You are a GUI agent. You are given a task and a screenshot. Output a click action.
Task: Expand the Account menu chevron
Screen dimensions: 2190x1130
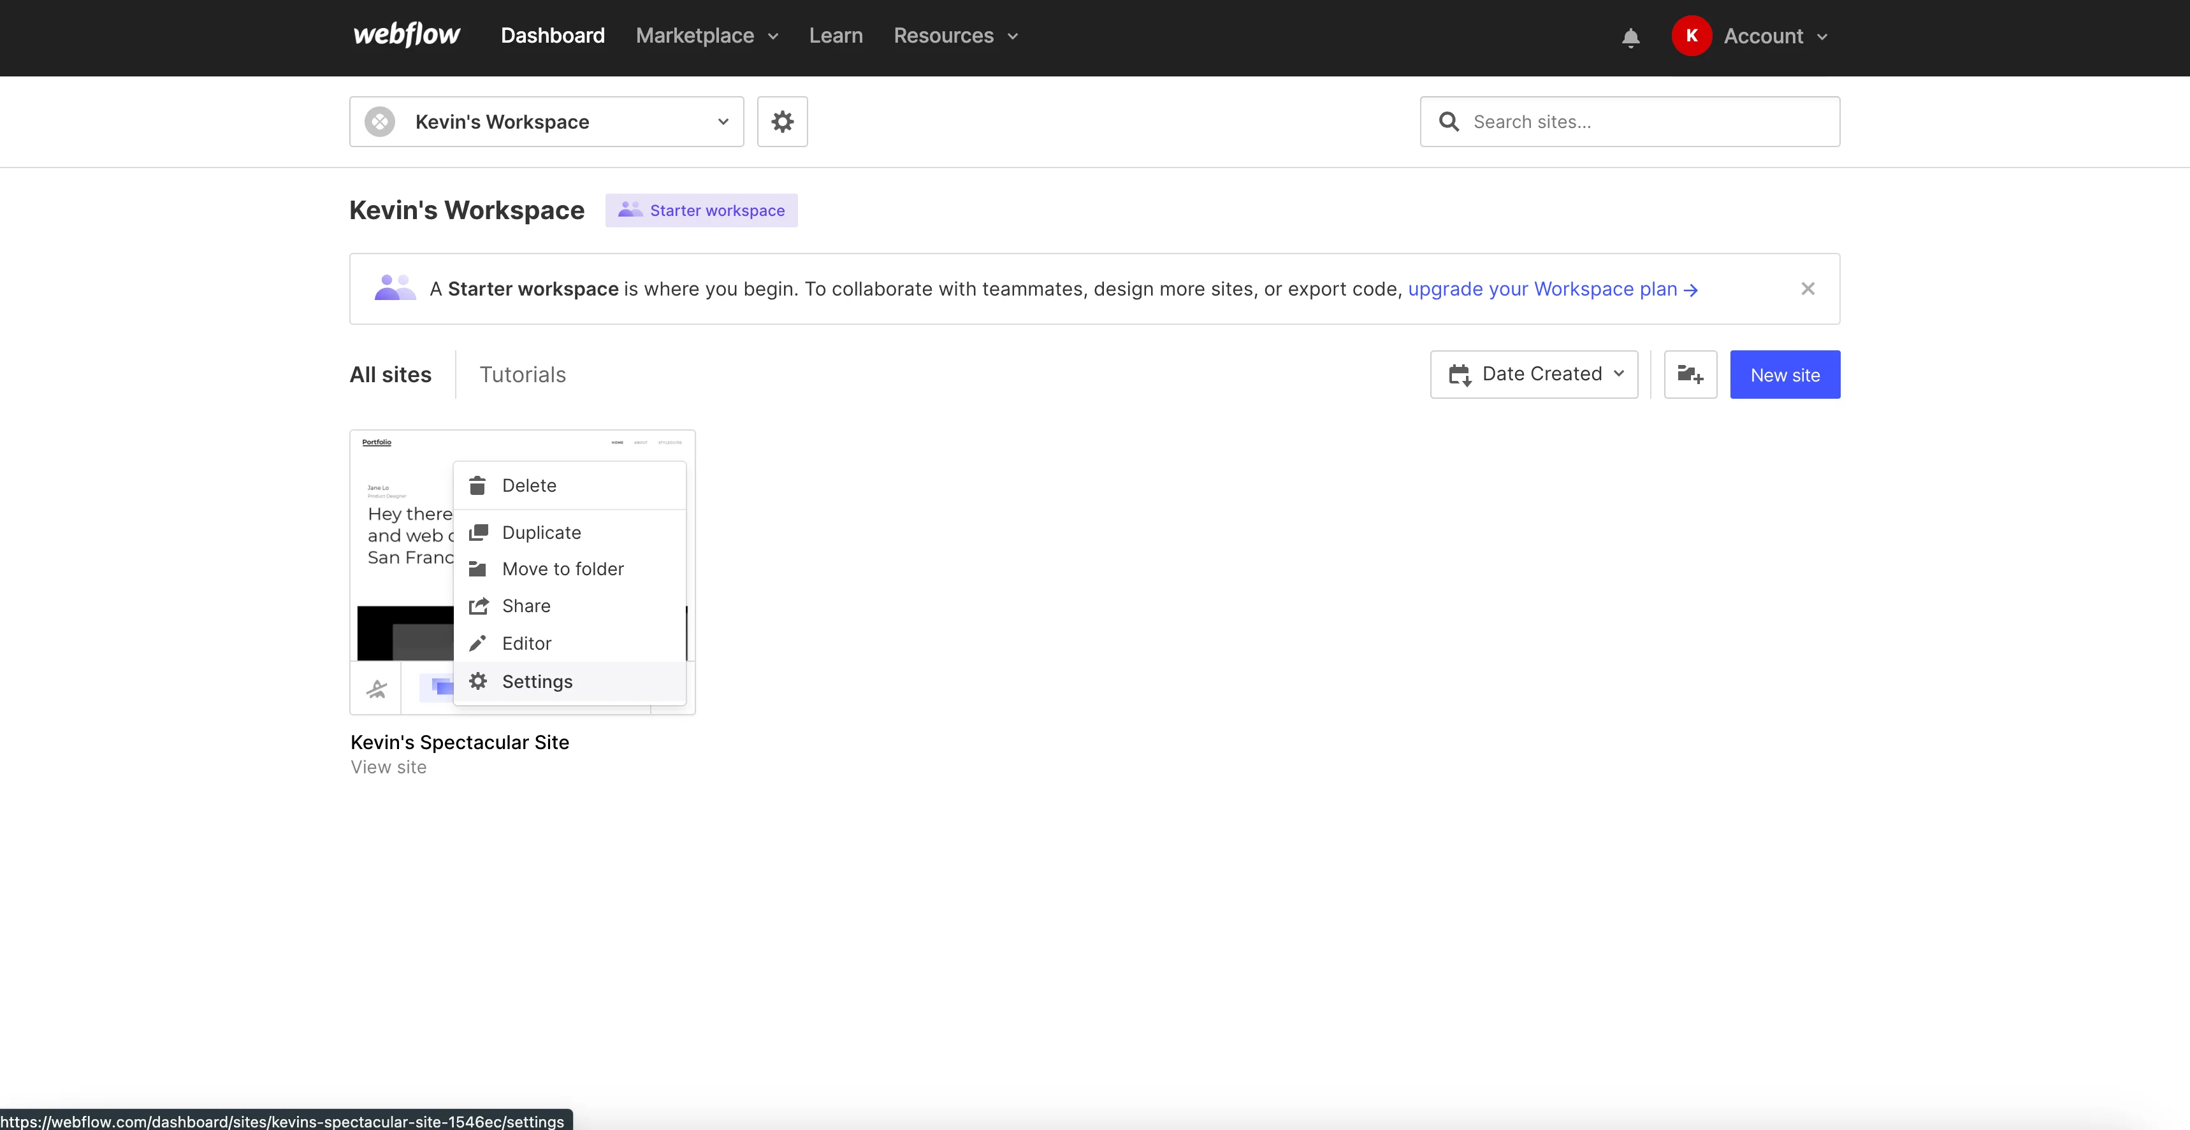[x=1823, y=36]
